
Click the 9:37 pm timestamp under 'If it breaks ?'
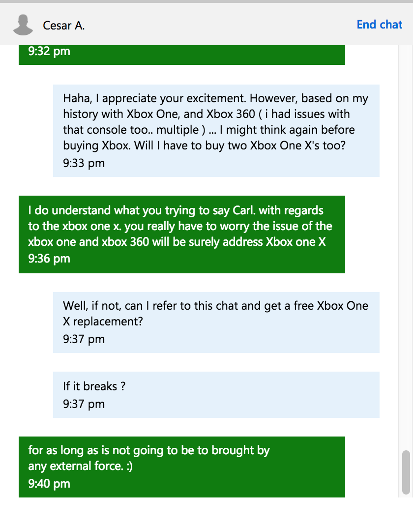point(84,404)
